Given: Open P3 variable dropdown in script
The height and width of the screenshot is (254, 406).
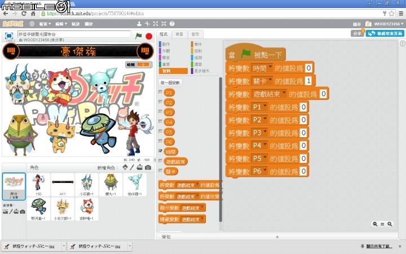Looking at the screenshot, I should tap(265, 133).
